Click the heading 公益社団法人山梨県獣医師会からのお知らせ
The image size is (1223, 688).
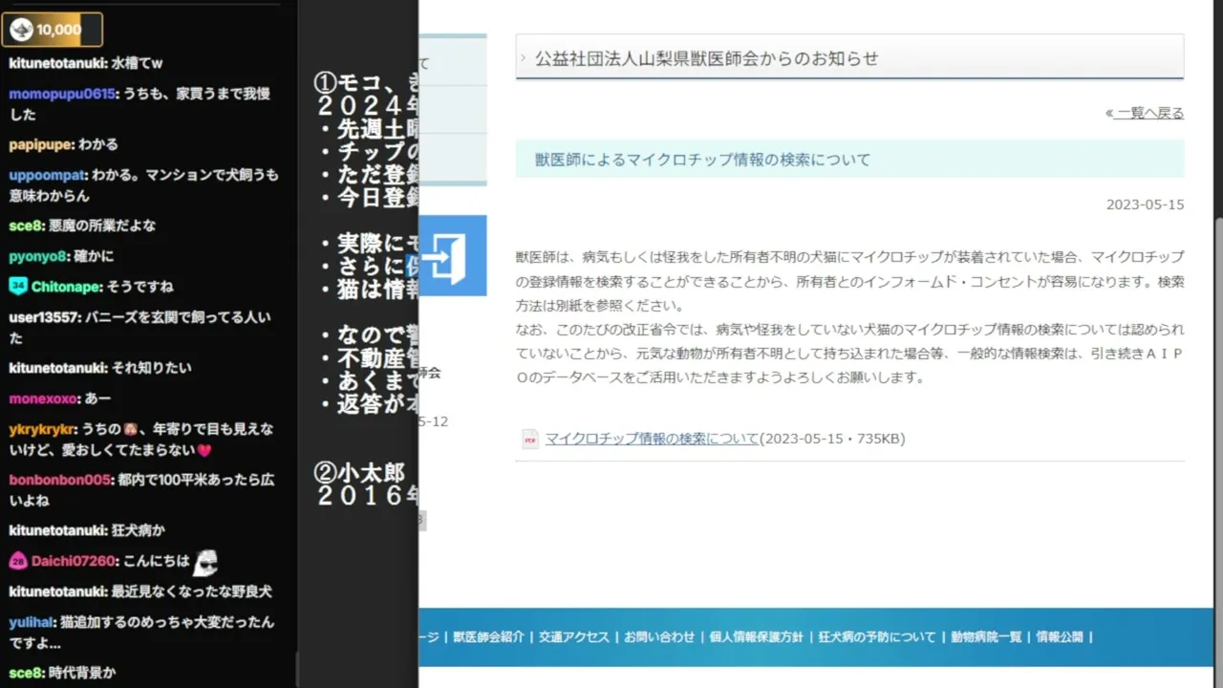[x=706, y=58]
